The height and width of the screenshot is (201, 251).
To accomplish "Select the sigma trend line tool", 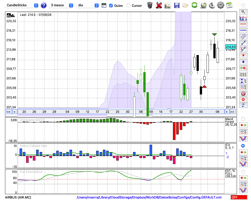I will [x=243, y=49].
